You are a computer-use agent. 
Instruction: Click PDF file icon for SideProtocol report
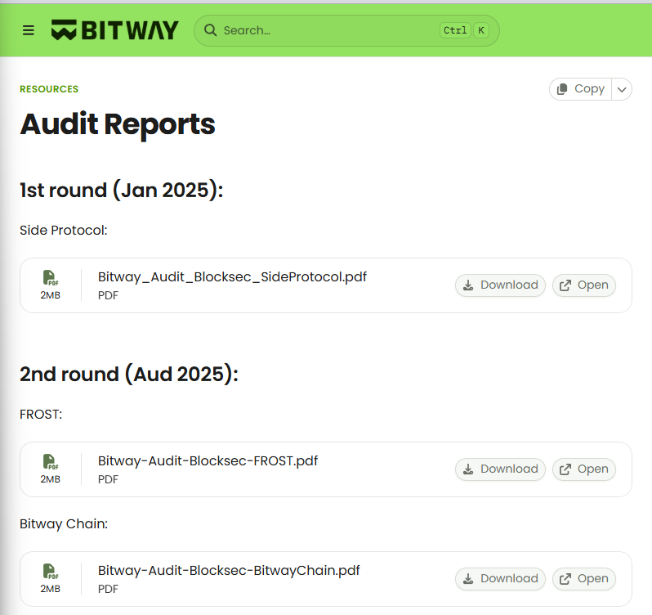click(x=51, y=277)
